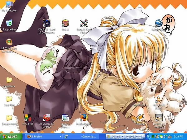Screen dimensions: 187x140
Task: Launch Diablo II Lord of Destruction shortcut
Action: [x=47, y=27]
